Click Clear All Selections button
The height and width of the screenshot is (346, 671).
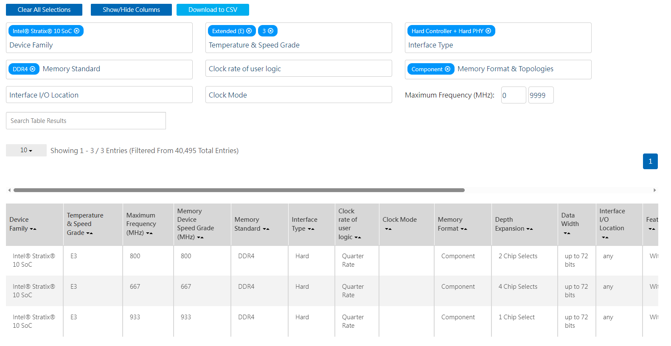(44, 10)
